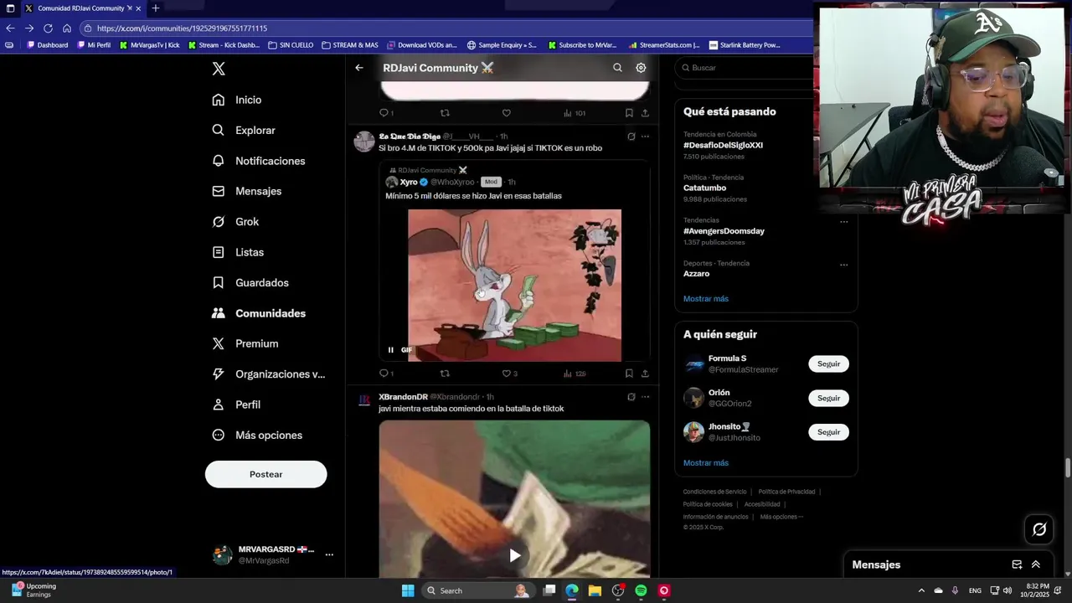
Task: Expand the Mensajes drawer
Action: tap(1036, 564)
